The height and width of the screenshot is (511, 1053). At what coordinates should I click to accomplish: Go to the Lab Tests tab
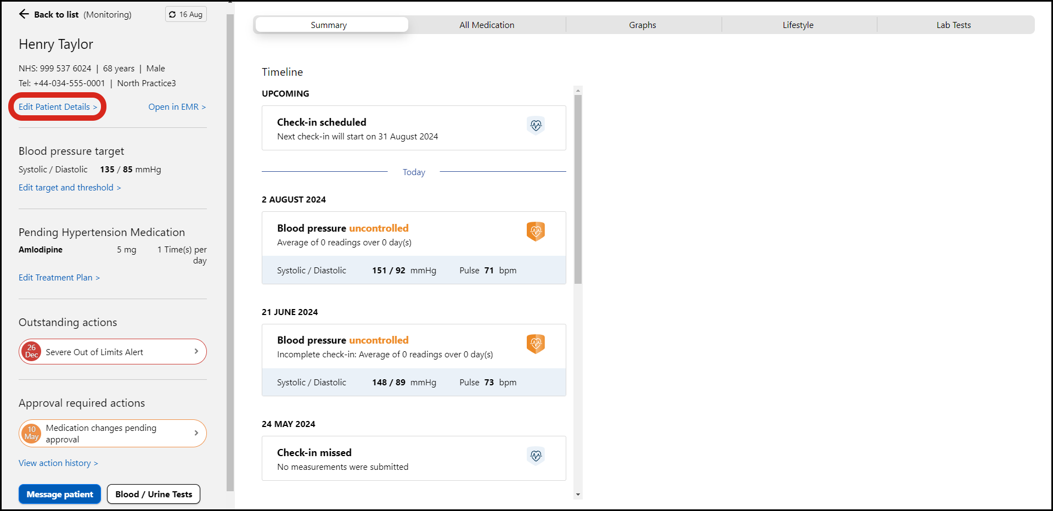pyautogui.click(x=953, y=25)
